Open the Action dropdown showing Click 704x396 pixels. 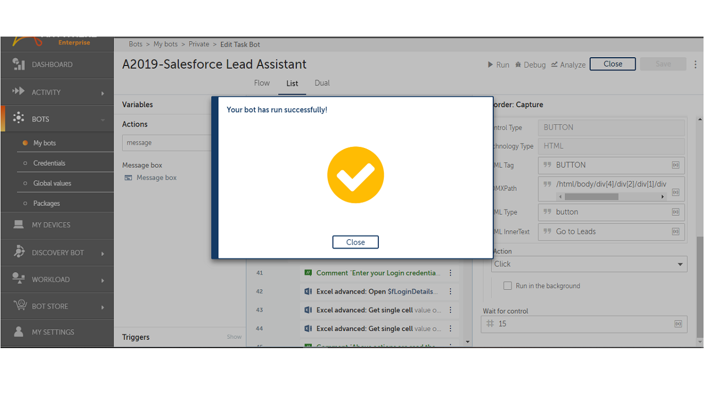coord(588,264)
